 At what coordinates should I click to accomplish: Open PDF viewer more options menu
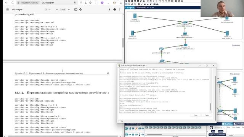coord(120,10)
